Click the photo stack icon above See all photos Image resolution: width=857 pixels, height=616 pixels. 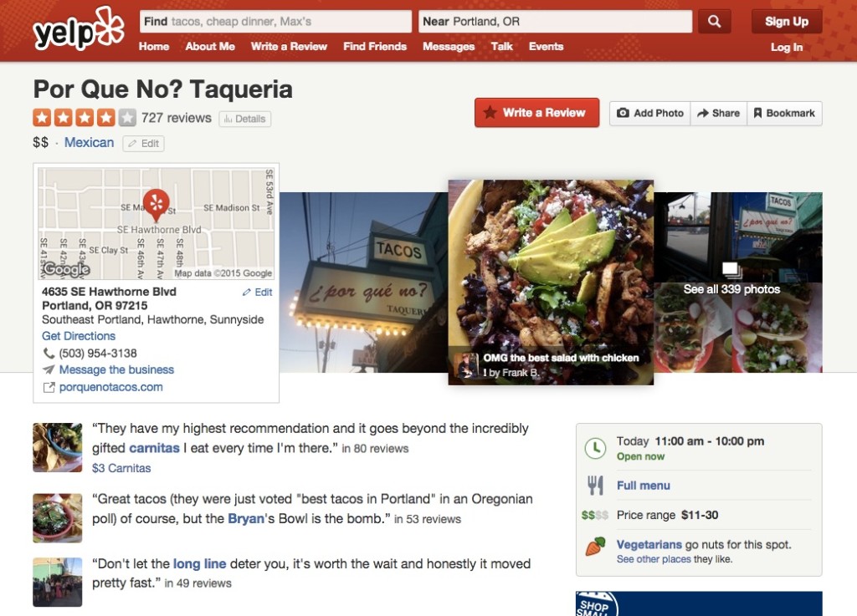click(731, 270)
